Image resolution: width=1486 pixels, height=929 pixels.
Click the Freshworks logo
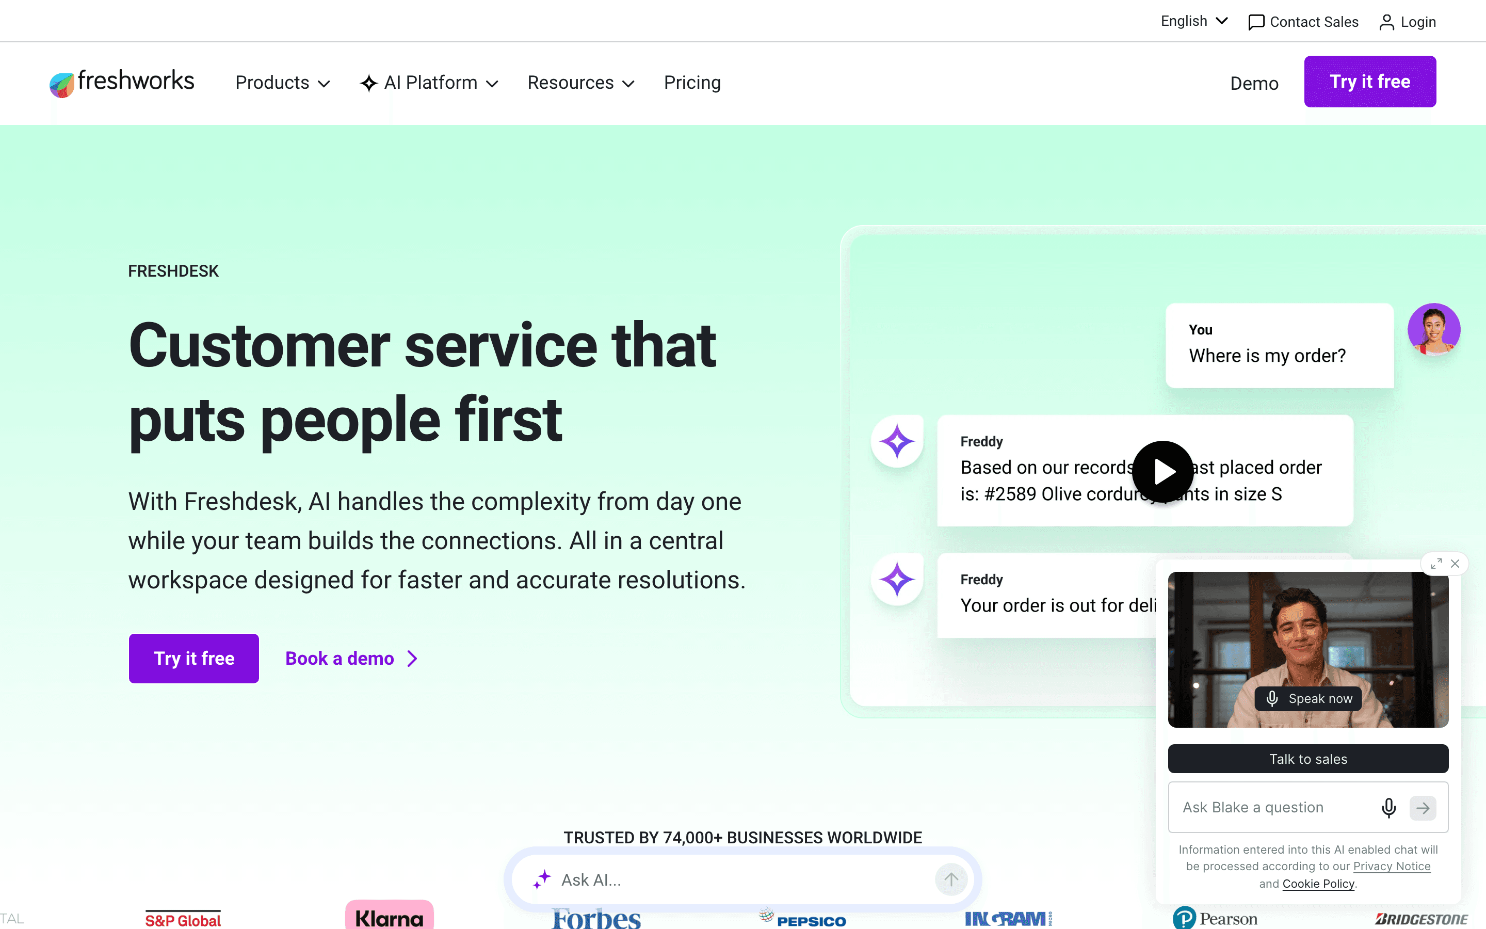122,83
